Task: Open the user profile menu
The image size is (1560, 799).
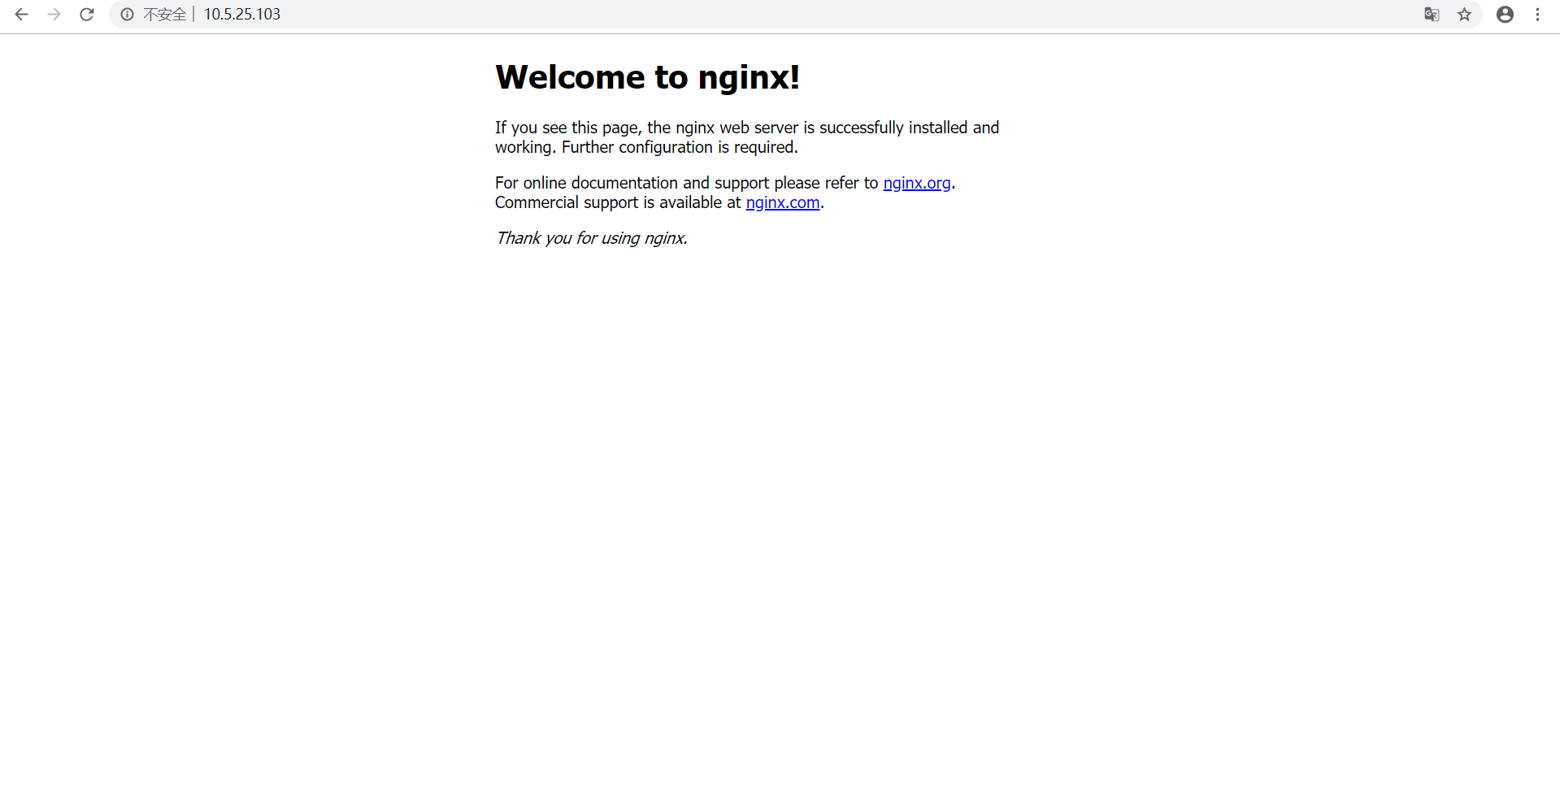Action: coord(1506,15)
